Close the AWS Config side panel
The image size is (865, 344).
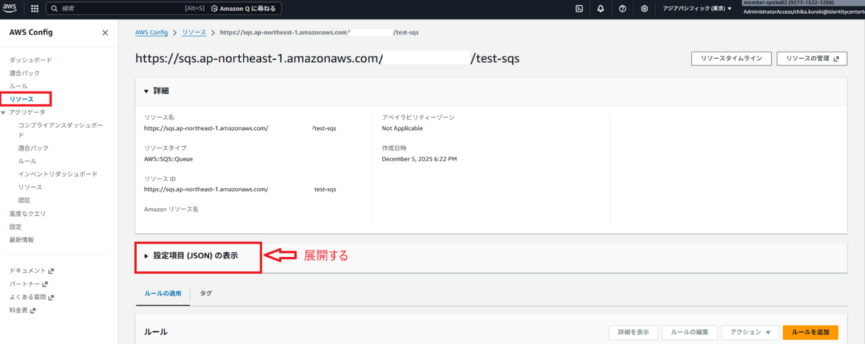point(104,33)
